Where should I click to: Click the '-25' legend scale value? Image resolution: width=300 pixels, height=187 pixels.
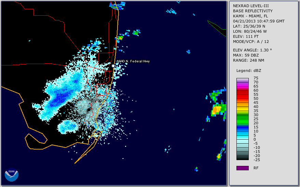[257, 160]
